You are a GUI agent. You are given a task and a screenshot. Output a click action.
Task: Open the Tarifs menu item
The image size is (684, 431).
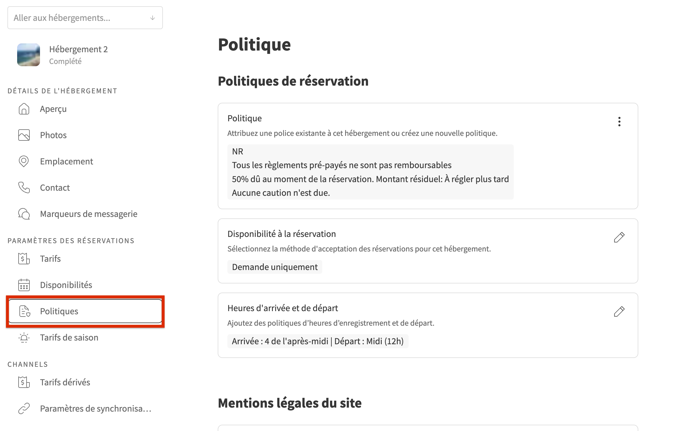[50, 259]
